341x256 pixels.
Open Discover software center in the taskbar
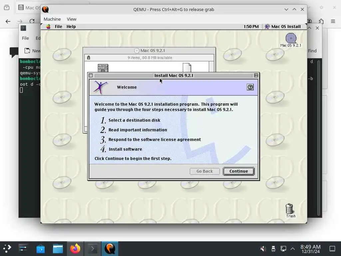coord(40,249)
